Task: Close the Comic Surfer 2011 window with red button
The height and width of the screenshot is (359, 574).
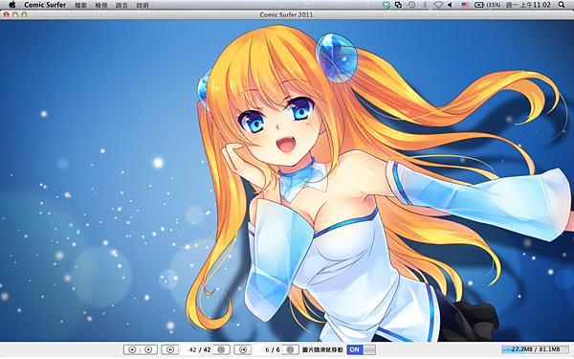Action: click(7, 14)
